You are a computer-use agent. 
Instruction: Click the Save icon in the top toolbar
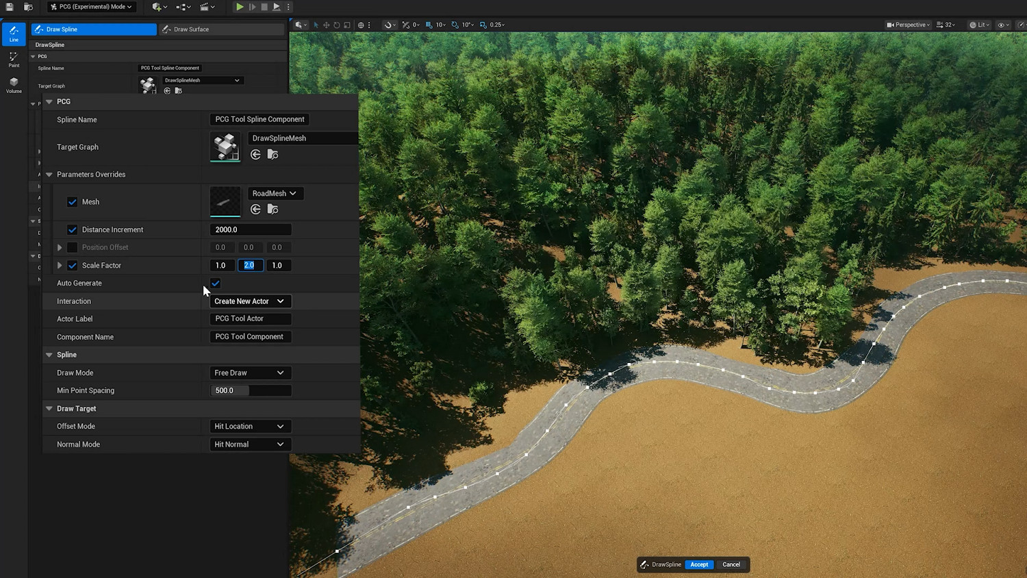tap(10, 7)
